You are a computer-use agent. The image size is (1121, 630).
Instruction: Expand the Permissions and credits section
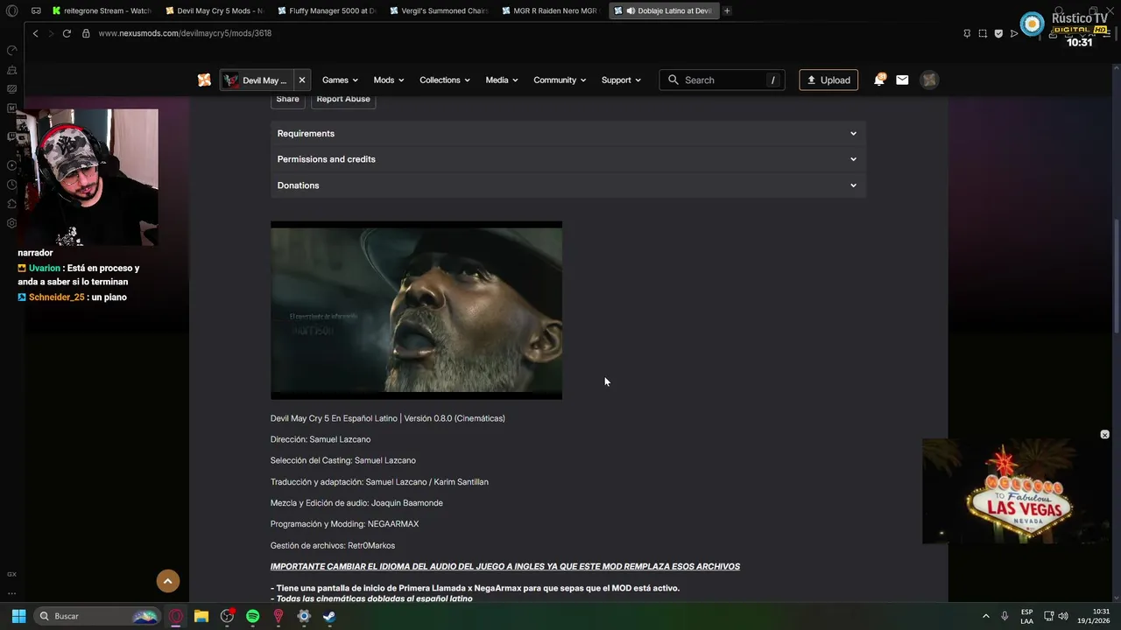click(x=568, y=159)
